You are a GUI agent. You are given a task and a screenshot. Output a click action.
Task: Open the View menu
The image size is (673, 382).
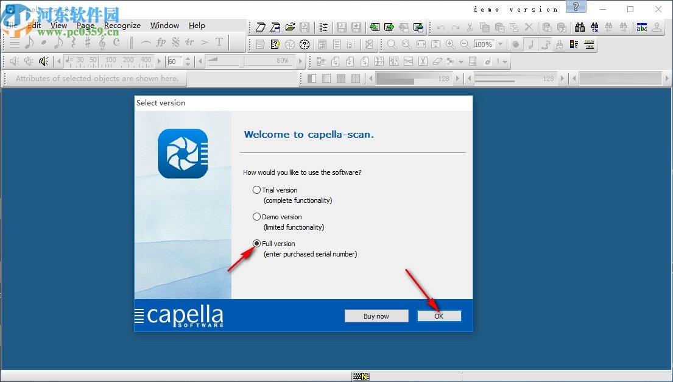point(59,26)
